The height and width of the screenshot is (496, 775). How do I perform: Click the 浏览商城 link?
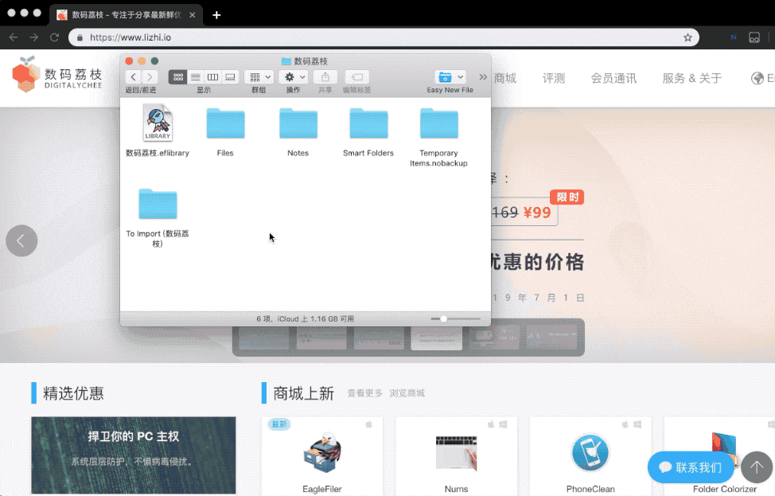(407, 393)
